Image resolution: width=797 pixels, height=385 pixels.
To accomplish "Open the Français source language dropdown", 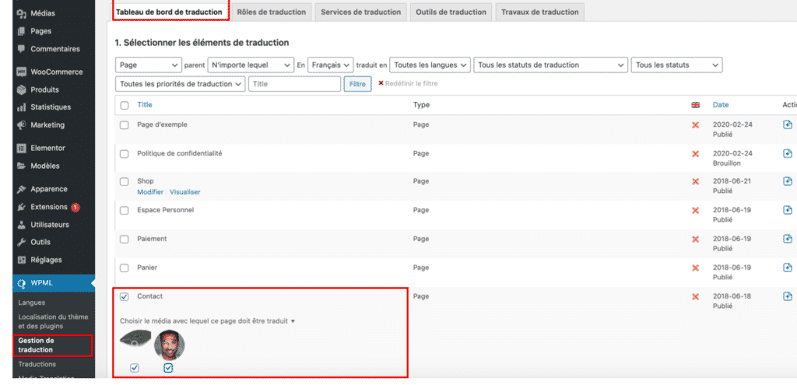I will click(330, 65).
